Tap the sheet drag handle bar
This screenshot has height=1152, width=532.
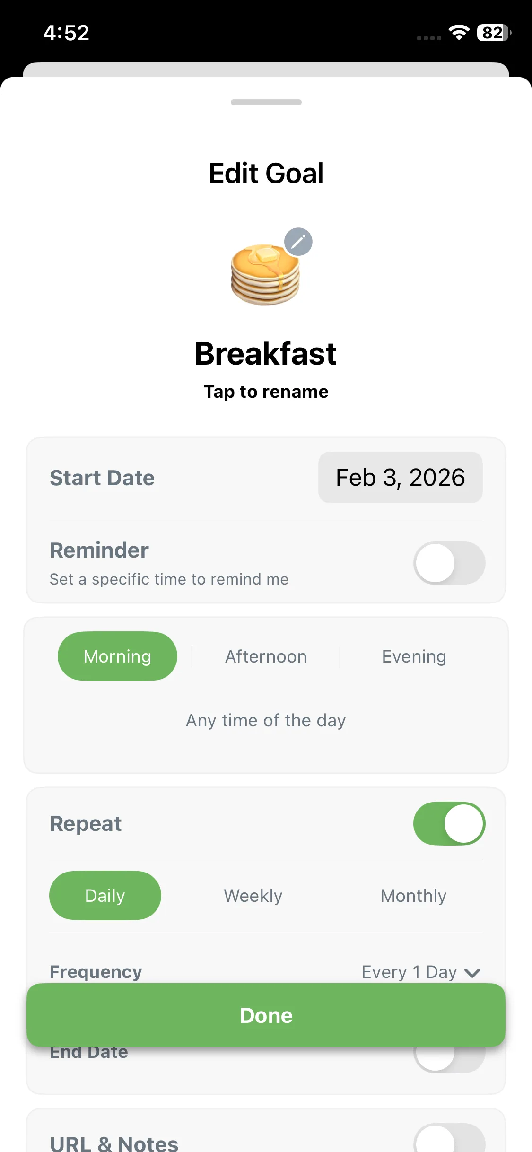(x=266, y=102)
